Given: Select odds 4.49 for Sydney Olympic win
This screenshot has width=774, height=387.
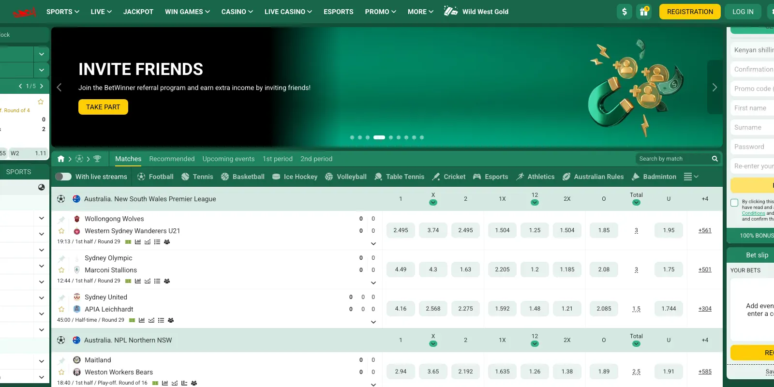Looking at the screenshot, I should click(x=401, y=269).
